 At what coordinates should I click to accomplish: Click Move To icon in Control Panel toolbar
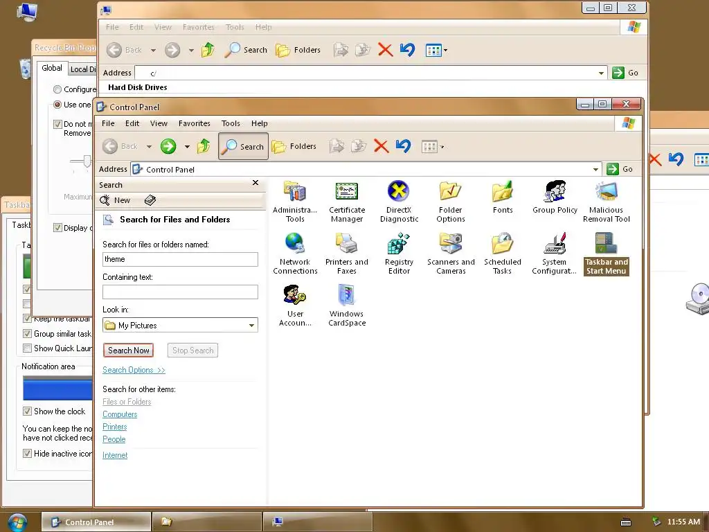click(336, 146)
